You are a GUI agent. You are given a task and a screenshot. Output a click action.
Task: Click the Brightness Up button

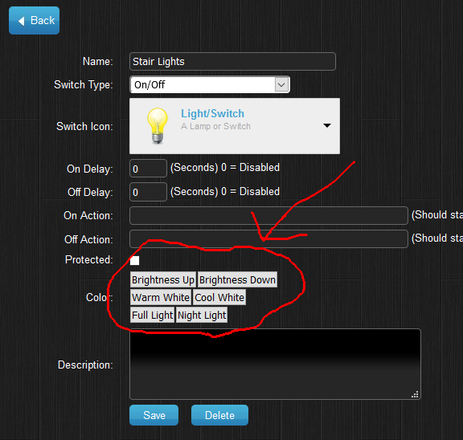tap(163, 279)
